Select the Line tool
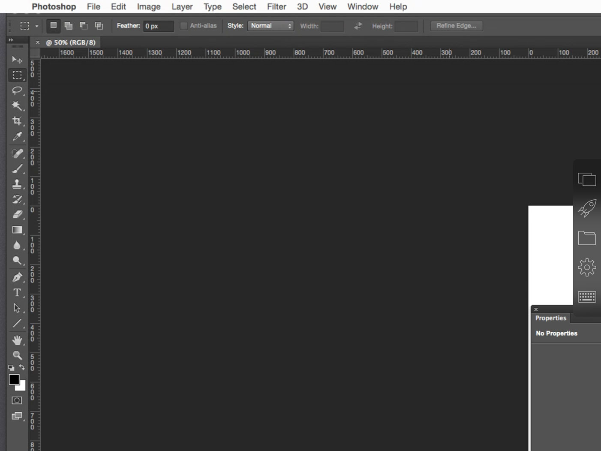 coord(17,323)
